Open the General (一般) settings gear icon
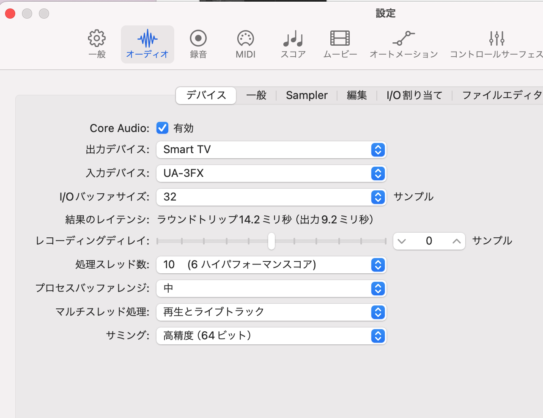543x418 pixels. [x=97, y=38]
